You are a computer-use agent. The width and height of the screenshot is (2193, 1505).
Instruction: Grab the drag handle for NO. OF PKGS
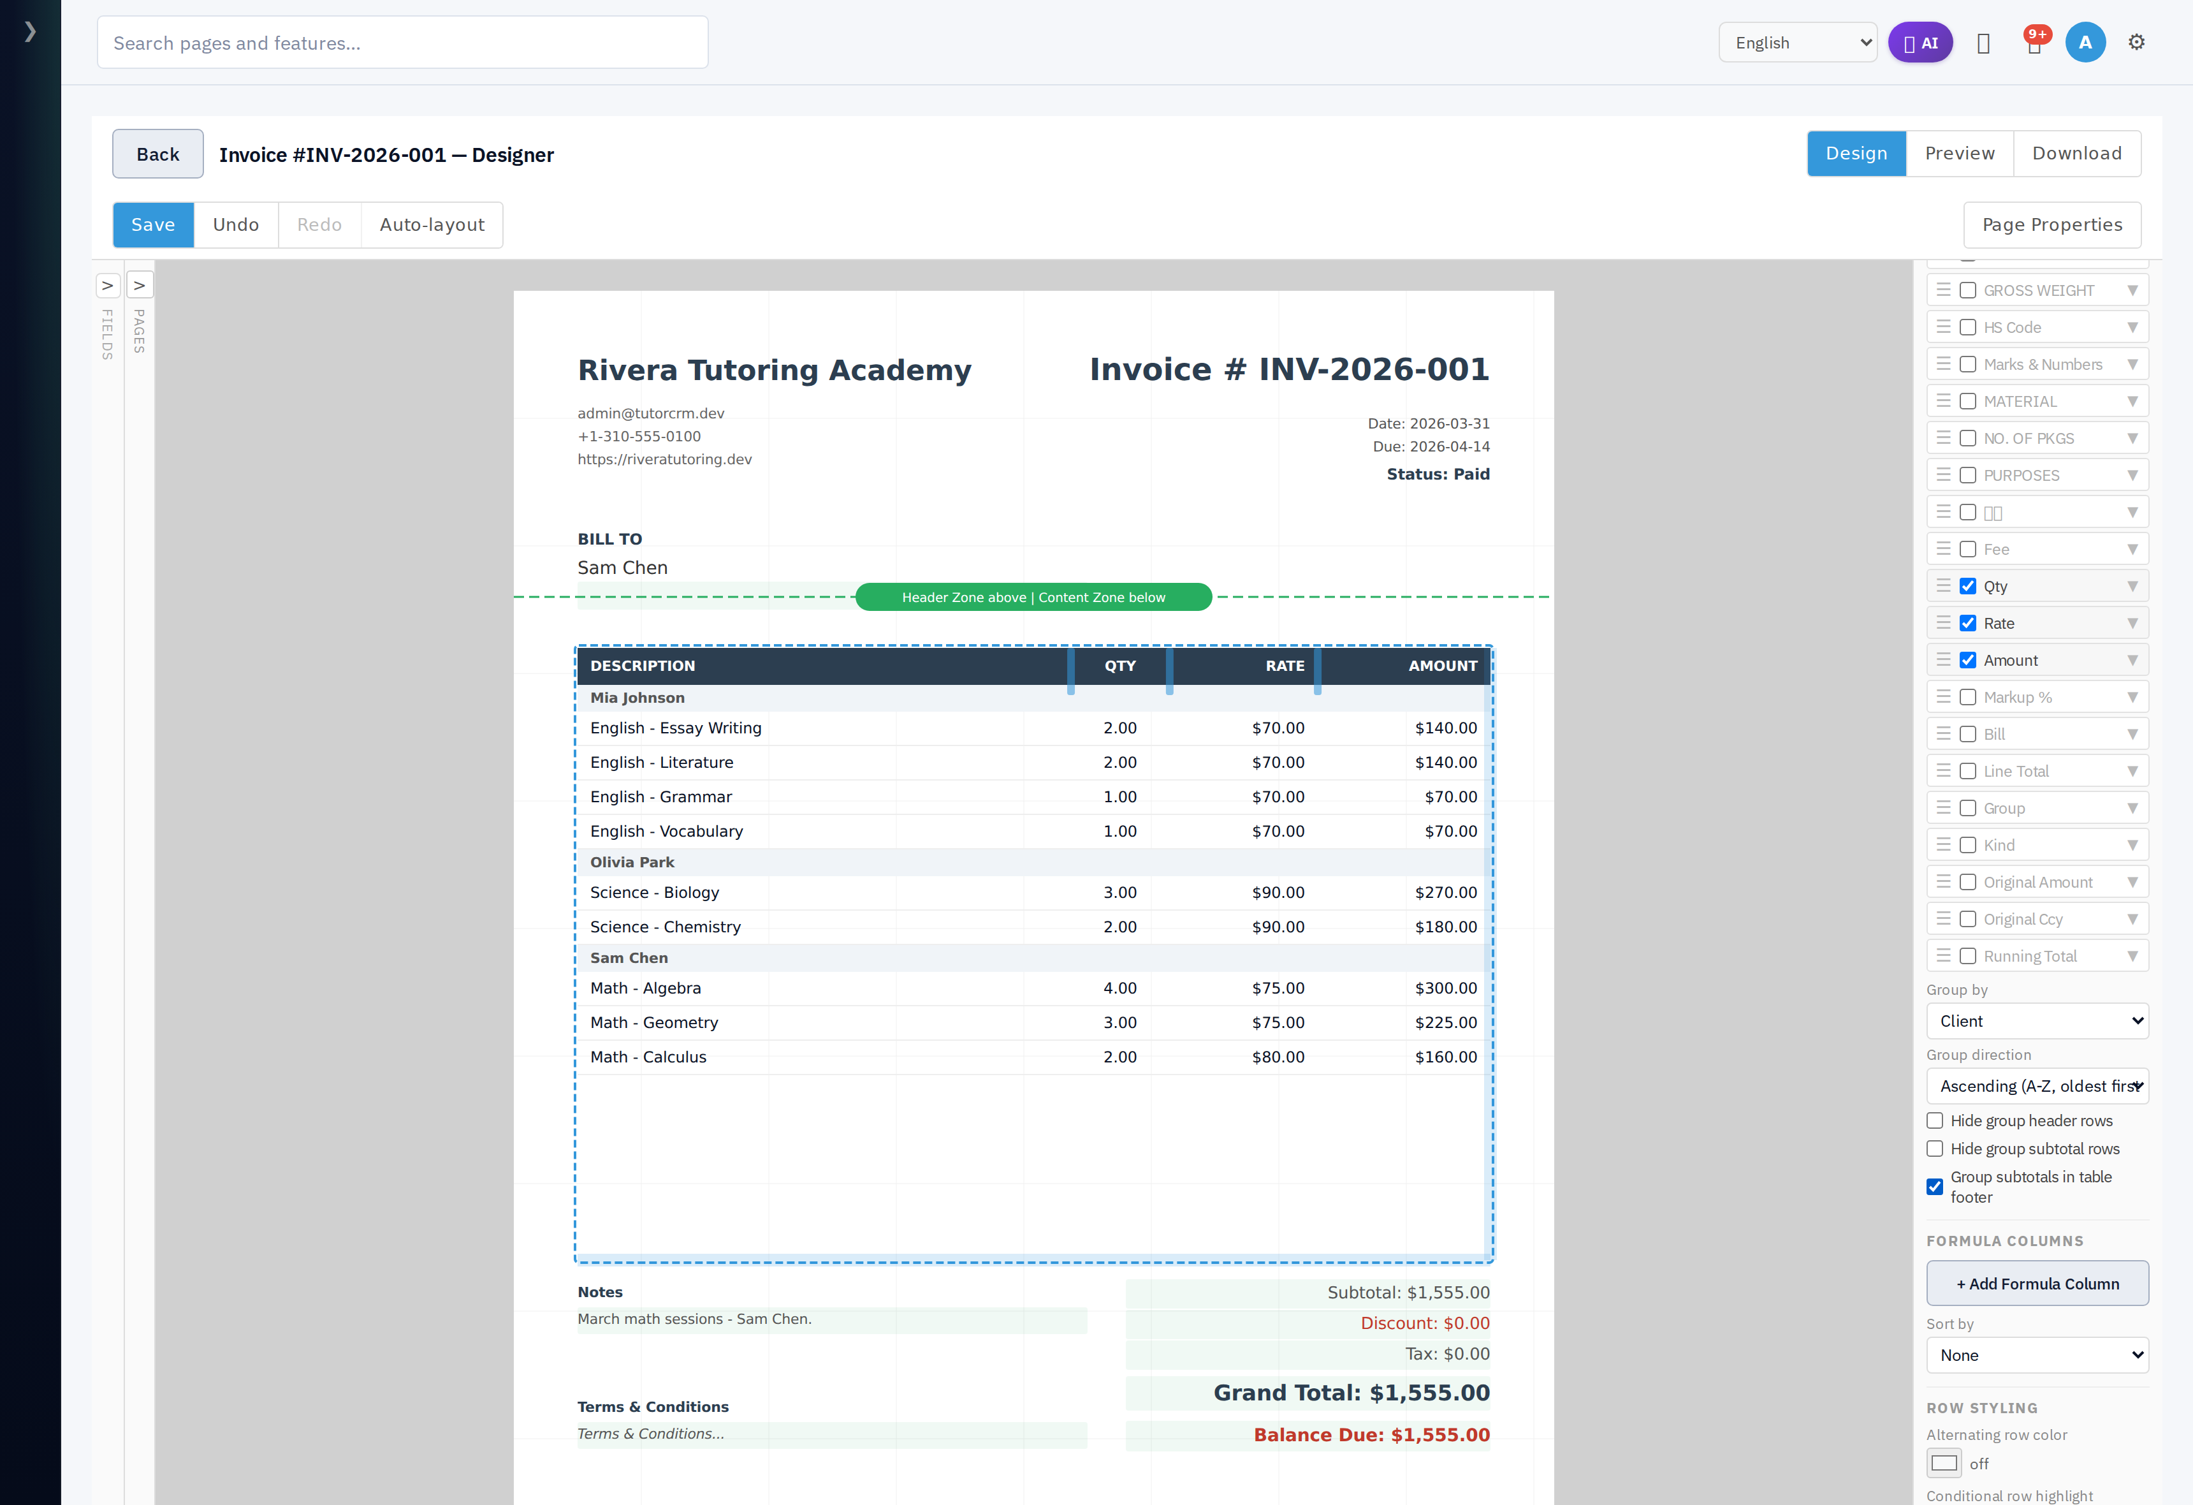coord(1944,438)
